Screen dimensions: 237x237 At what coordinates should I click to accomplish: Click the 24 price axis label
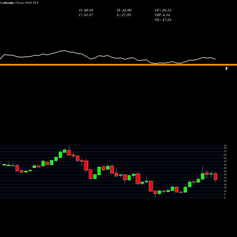coord(225,184)
